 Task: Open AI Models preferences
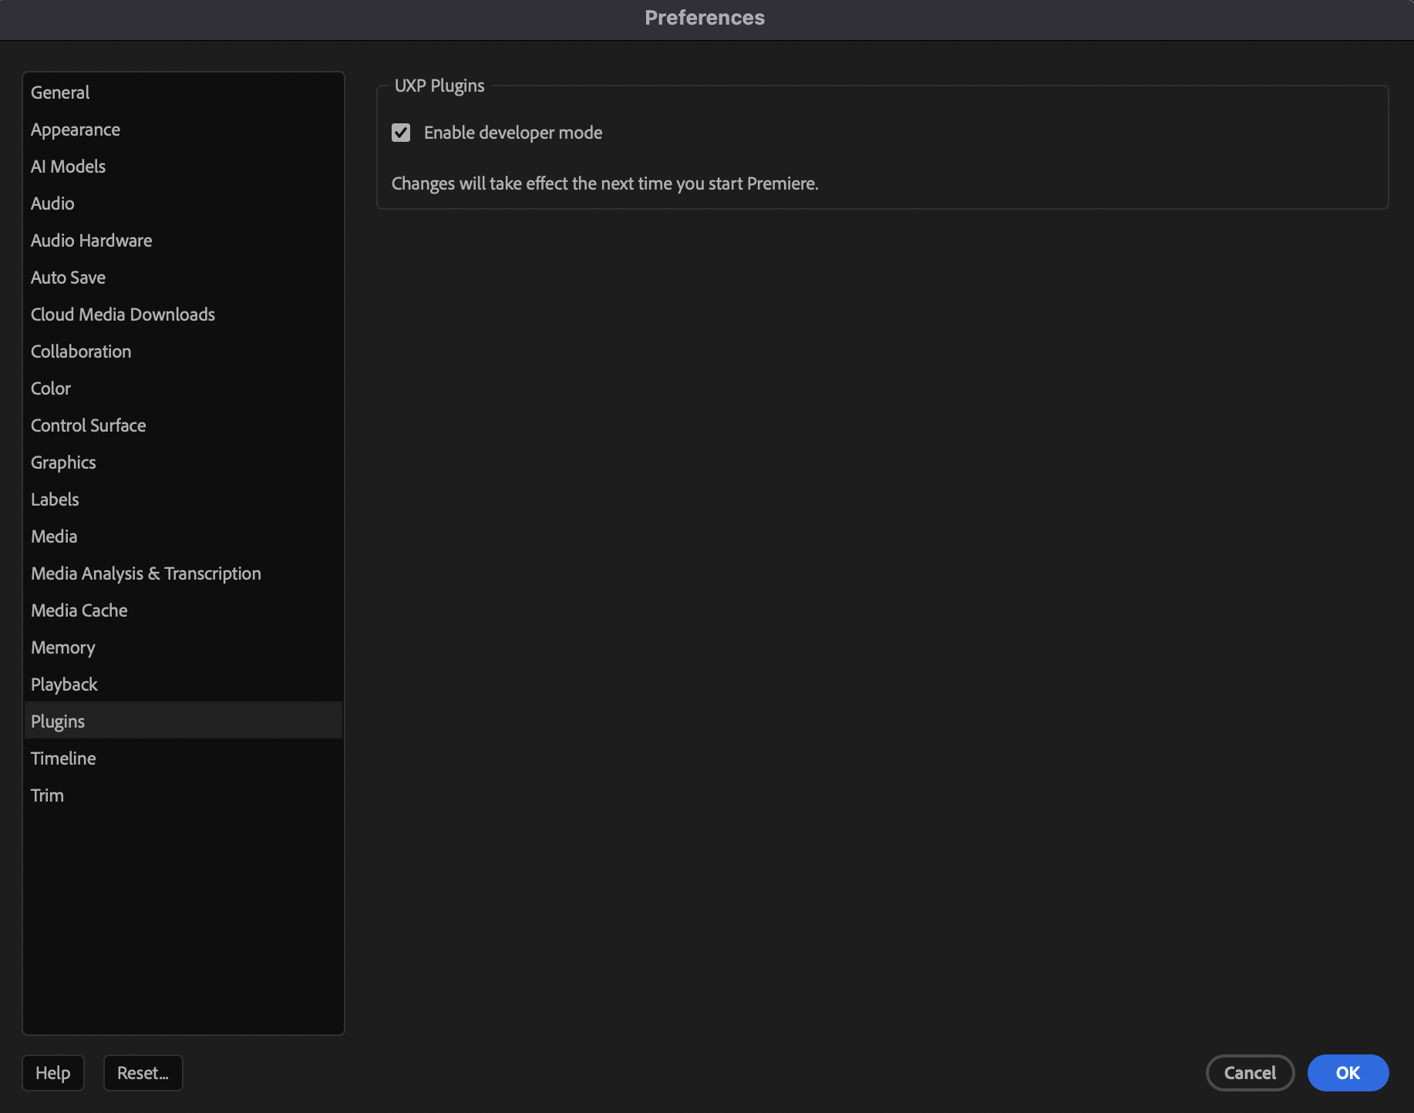pyautogui.click(x=68, y=166)
